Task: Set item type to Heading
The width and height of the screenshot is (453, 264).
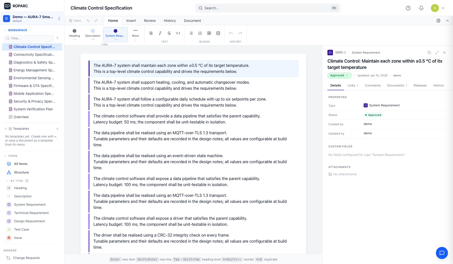Action: (x=74, y=34)
